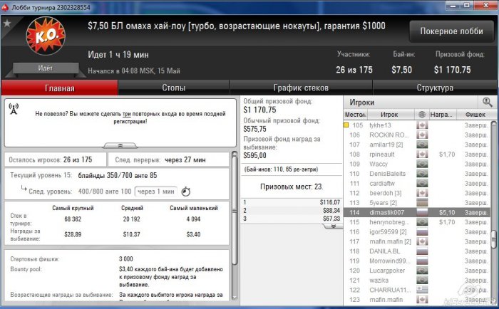Click the flag next to dimastik007
The width and height of the screenshot is (499, 309).
click(422, 212)
